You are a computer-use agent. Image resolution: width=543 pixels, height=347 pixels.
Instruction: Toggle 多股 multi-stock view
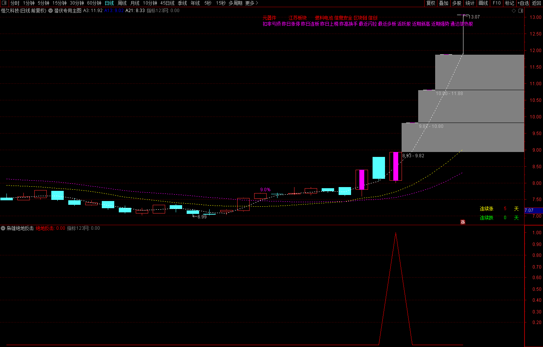pyautogui.click(x=457, y=3)
